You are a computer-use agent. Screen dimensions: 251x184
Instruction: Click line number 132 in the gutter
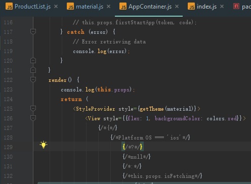8,176
